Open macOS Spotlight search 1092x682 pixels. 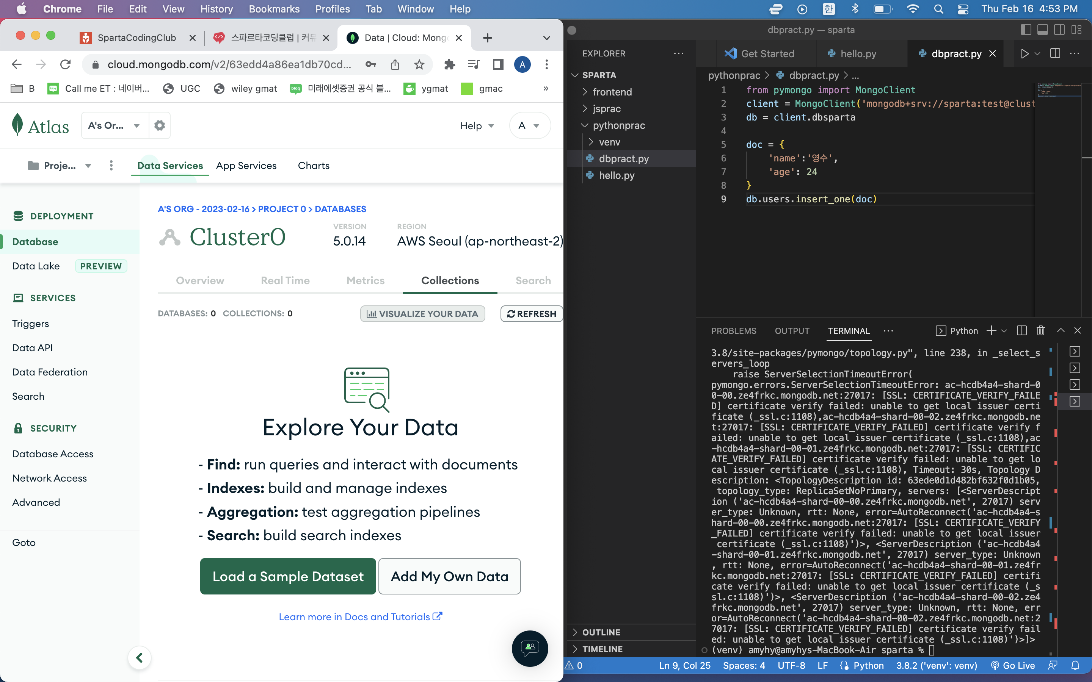pos(938,9)
